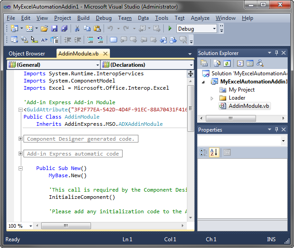Click the Display Quick Info icon
This screenshot has height=248, width=294.
[x=34, y=40]
